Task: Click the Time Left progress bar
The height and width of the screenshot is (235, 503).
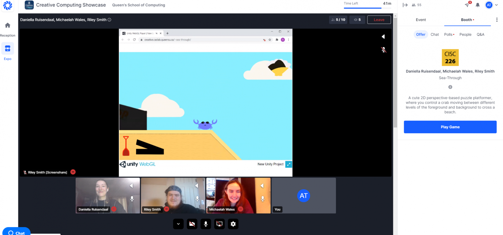Action: coord(367,8)
